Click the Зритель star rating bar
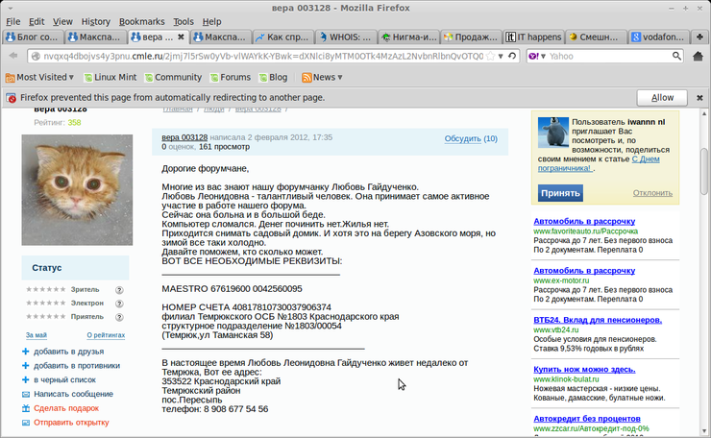Screen dimensions: 711x438 click(45, 289)
